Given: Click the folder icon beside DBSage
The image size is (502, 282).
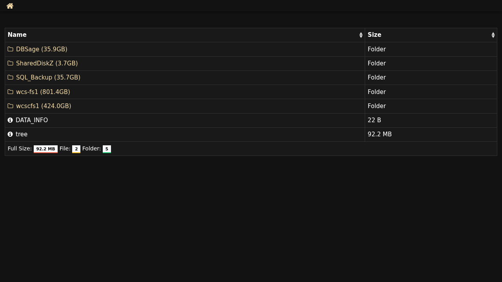Looking at the screenshot, I should pyautogui.click(x=11, y=49).
